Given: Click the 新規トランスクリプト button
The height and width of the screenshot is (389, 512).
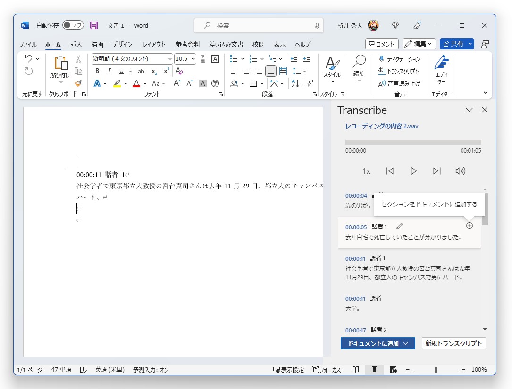Looking at the screenshot, I should point(453,343).
